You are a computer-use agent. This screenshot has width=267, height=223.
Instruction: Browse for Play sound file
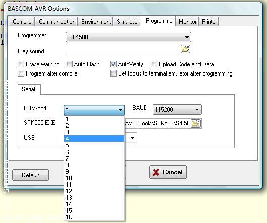pyautogui.click(x=185, y=49)
